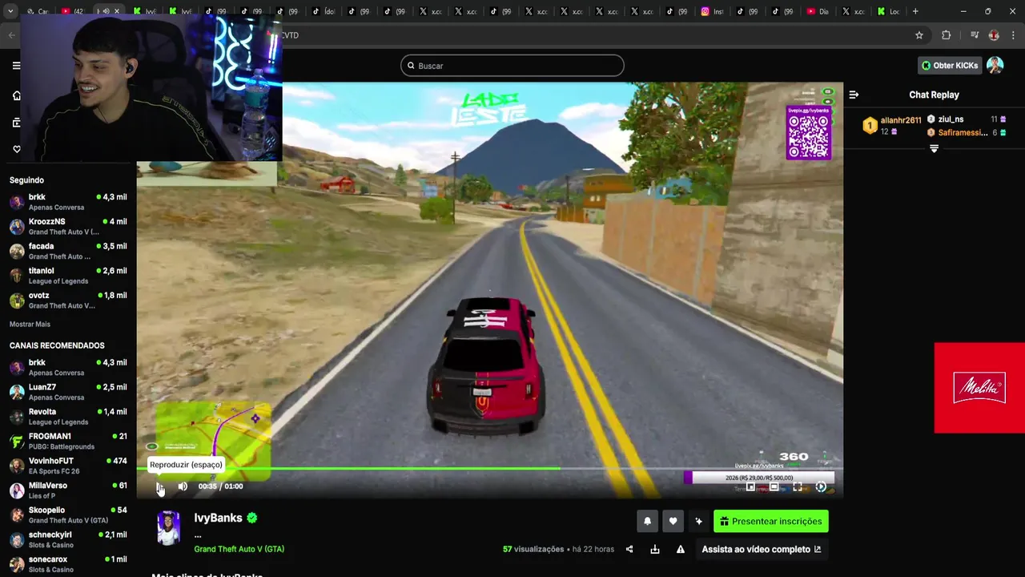Open VovinhoFUT recommended channel
This screenshot has width=1025, height=577.
point(68,466)
